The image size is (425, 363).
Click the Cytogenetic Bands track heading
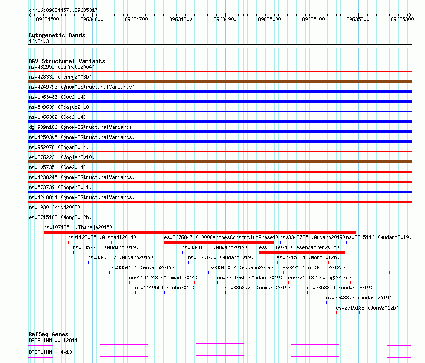(x=57, y=35)
